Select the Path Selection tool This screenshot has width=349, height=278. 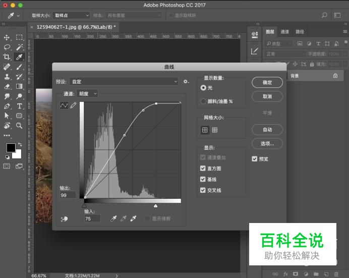[7, 116]
